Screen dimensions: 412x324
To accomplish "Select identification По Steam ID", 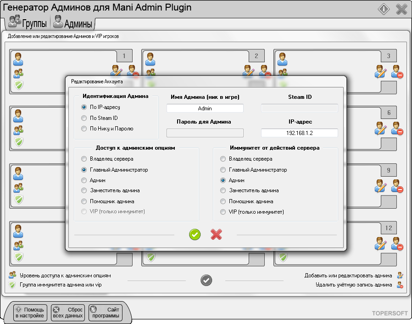I will click(100, 118).
